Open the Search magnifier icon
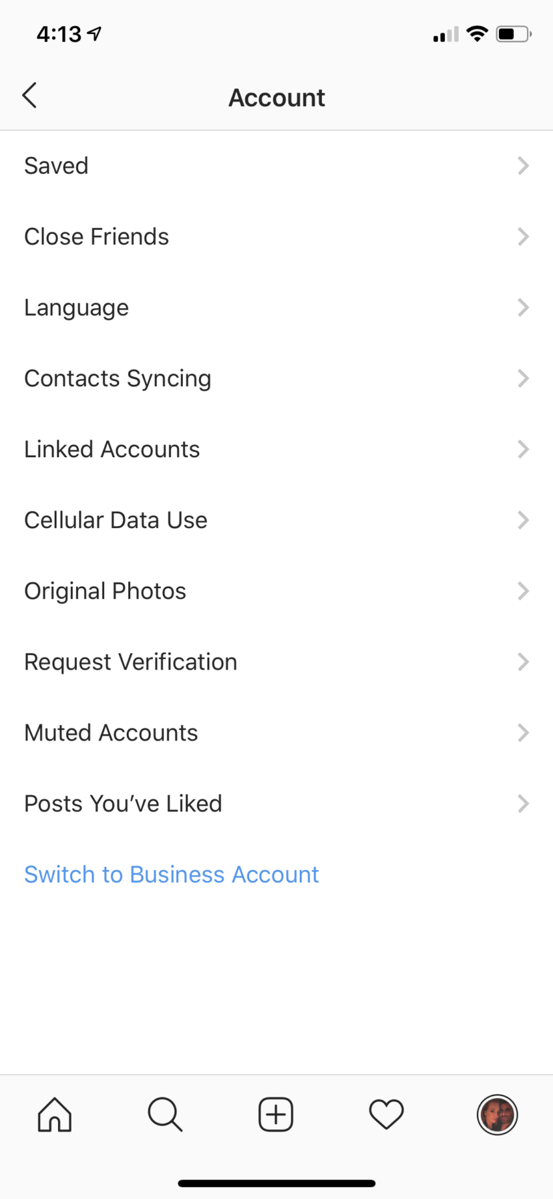 [x=165, y=1114]
